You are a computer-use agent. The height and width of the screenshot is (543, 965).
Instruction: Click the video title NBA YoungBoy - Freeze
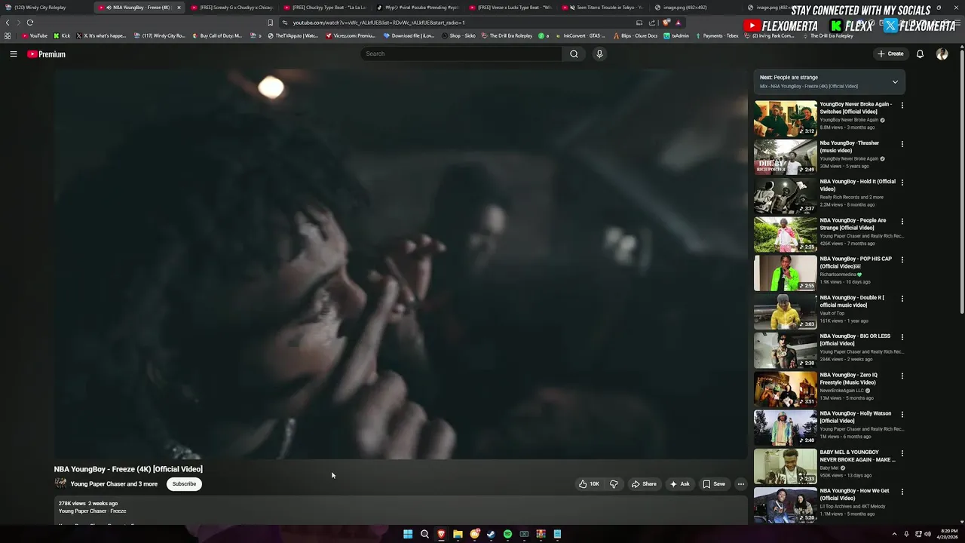(128, 469)
